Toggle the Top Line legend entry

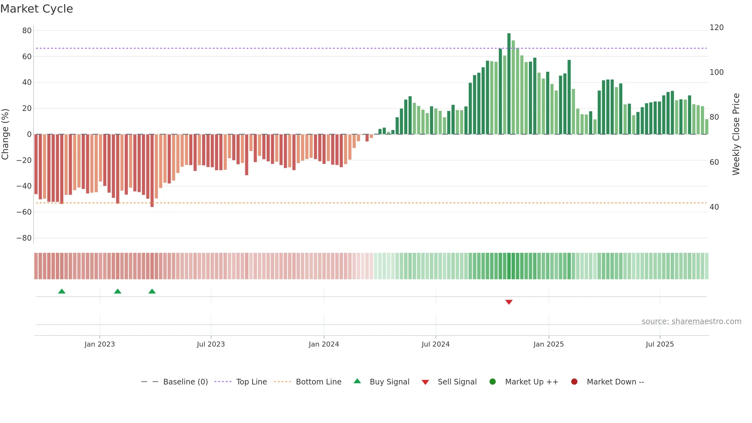(x=241, y=382)
